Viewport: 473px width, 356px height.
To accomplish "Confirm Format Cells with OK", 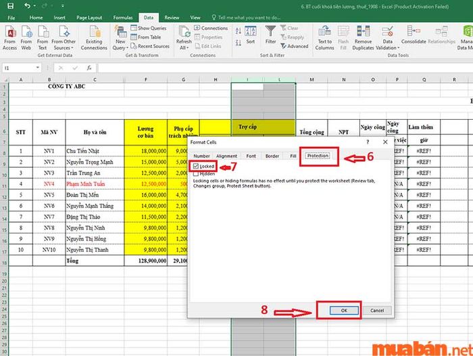I will pyautogui.click(x=344, y=311).
